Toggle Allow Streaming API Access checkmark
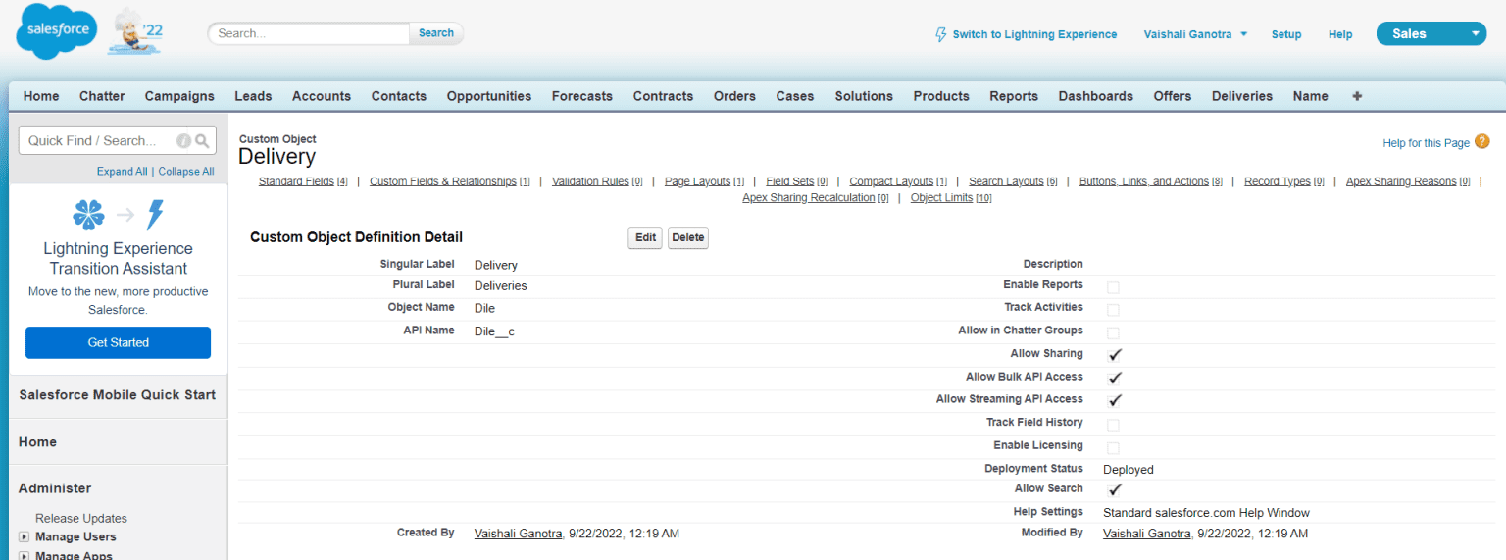1506x560 pixels. coord(1115,400)
